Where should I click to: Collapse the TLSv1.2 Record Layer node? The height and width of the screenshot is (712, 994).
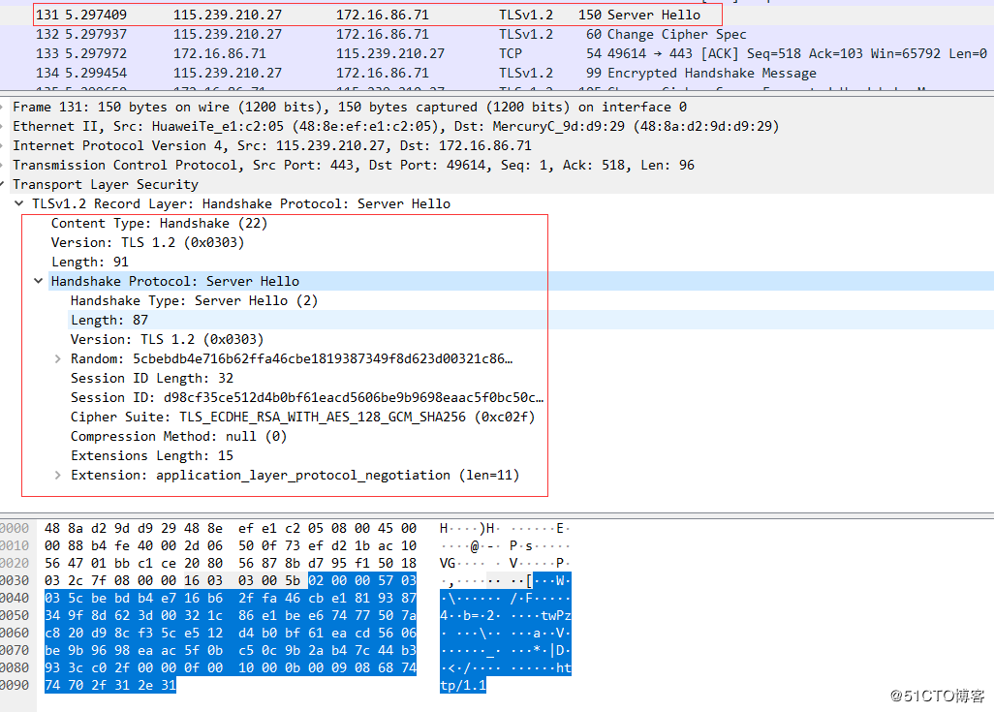click(x=20, y=203)
